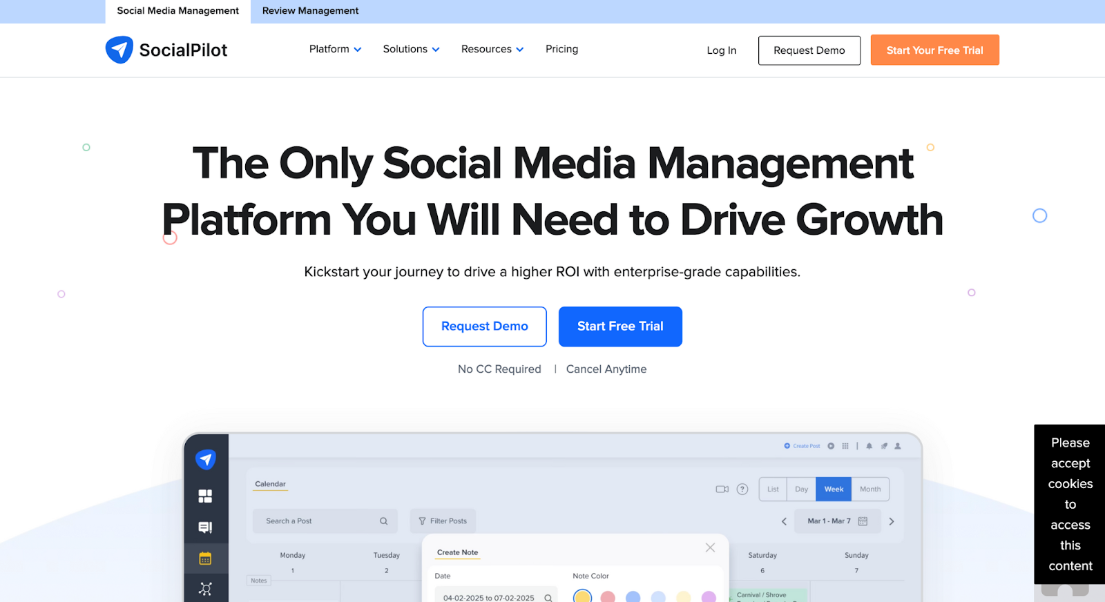Pick the blue note color swatch

(x=633, y=597)
